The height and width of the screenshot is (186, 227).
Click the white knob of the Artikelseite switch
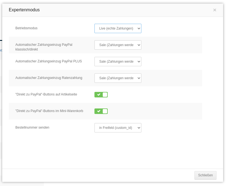pyautogui.click(x=105, y=95)
